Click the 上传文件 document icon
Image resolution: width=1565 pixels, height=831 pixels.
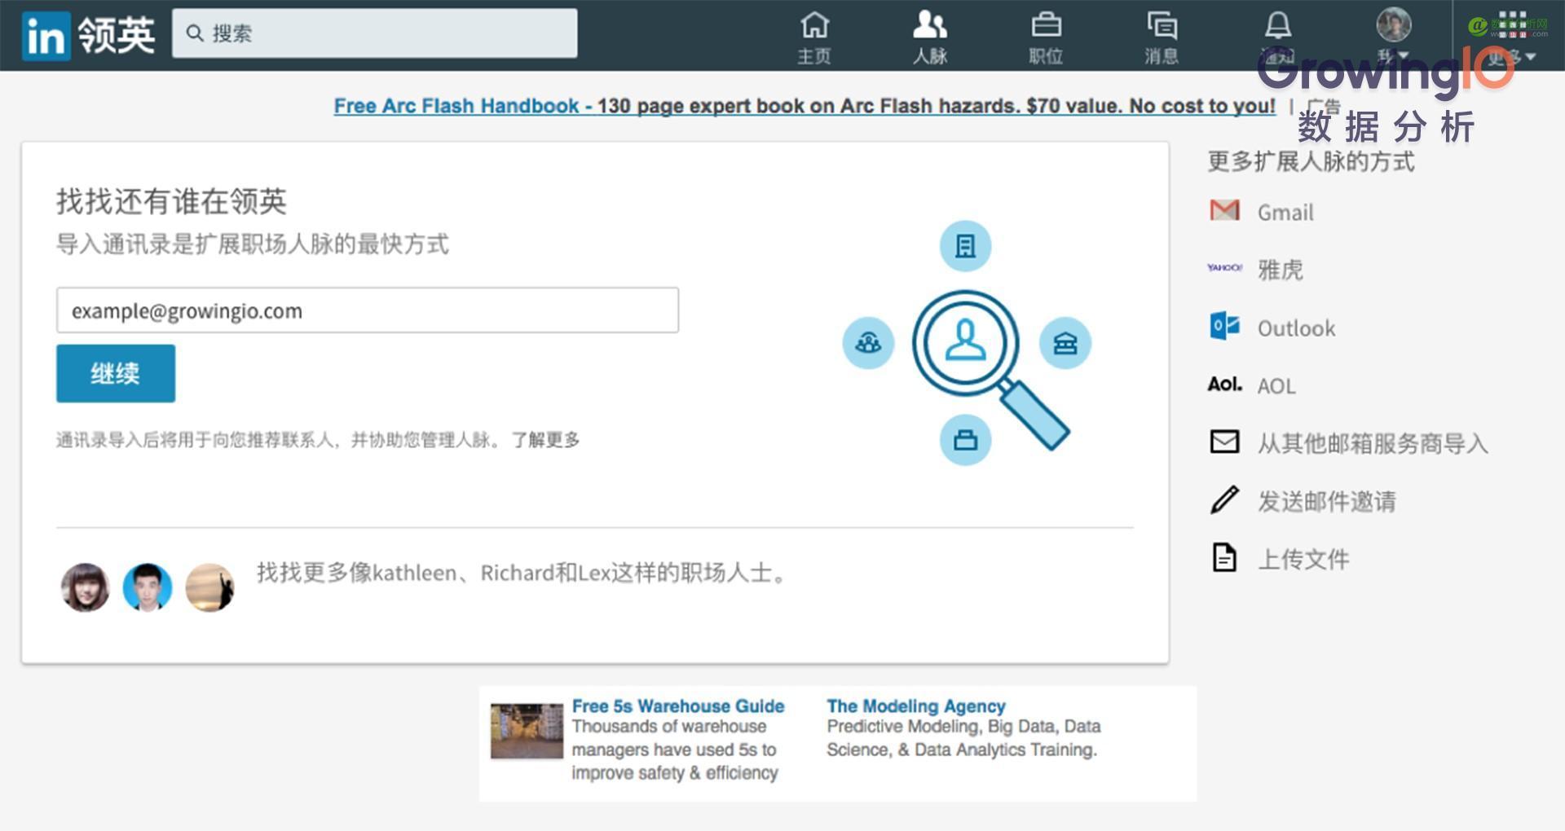(1223, 558)
